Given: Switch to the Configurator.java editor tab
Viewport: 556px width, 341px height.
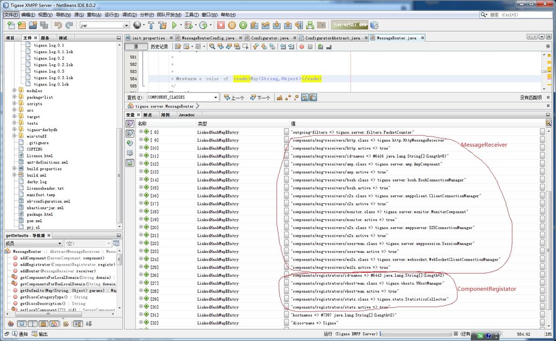Looking at the screenshot, I should [x=269, y=38].
